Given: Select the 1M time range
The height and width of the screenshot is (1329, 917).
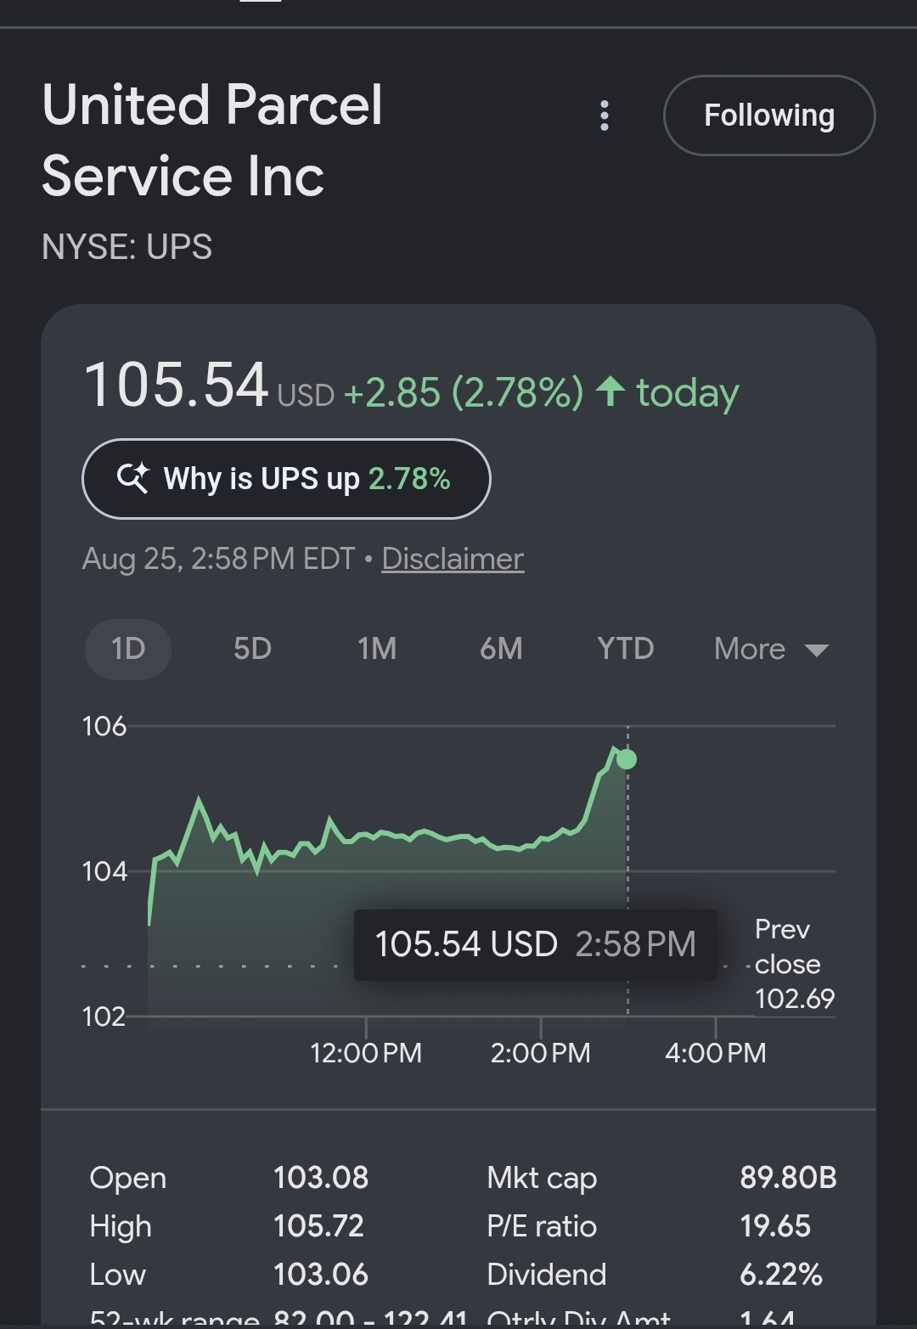Looking at the screenshot, I should coord(377,649).
